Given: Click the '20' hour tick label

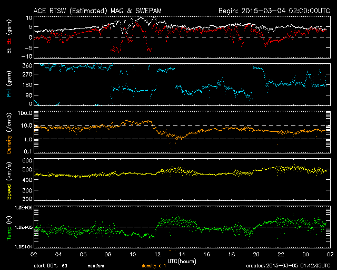Looking at the screenshot, I should tap(256, 255).
